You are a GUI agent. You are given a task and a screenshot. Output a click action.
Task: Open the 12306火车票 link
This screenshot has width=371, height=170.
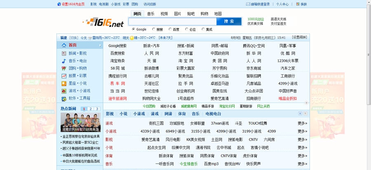[x=288, y=61]
